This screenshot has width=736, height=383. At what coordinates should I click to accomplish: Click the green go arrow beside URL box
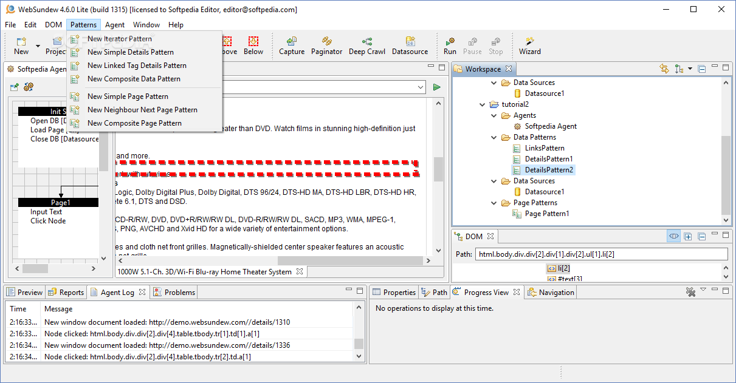436,87
